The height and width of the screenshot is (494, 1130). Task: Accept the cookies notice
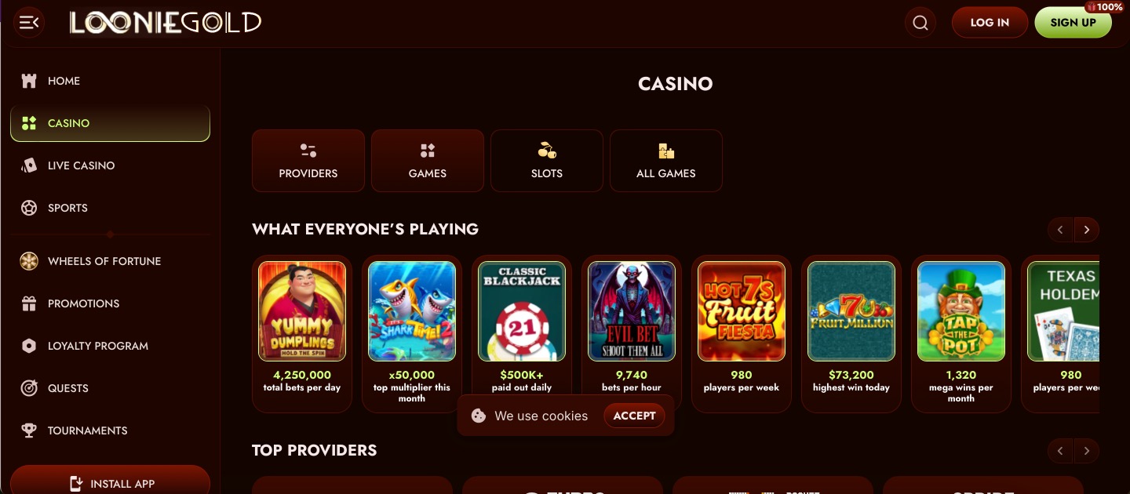point(634,416)
